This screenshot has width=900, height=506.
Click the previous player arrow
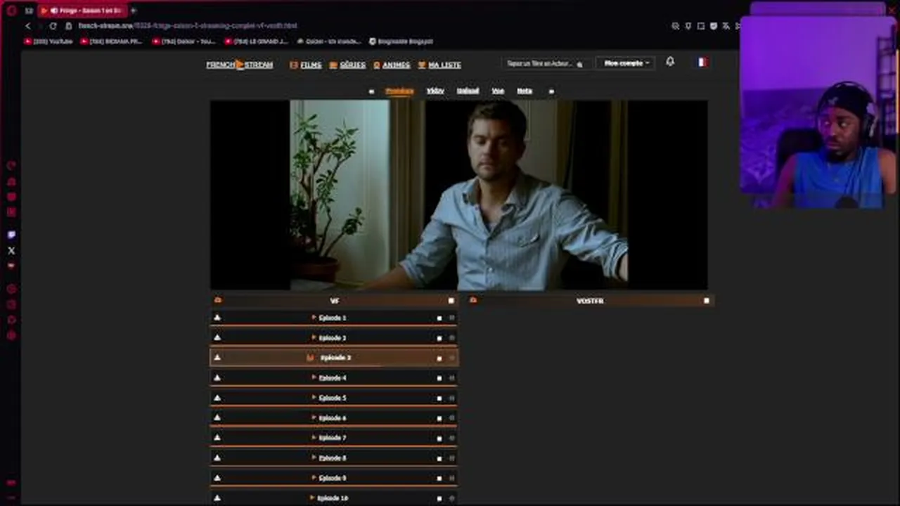[x=371, y=91]
